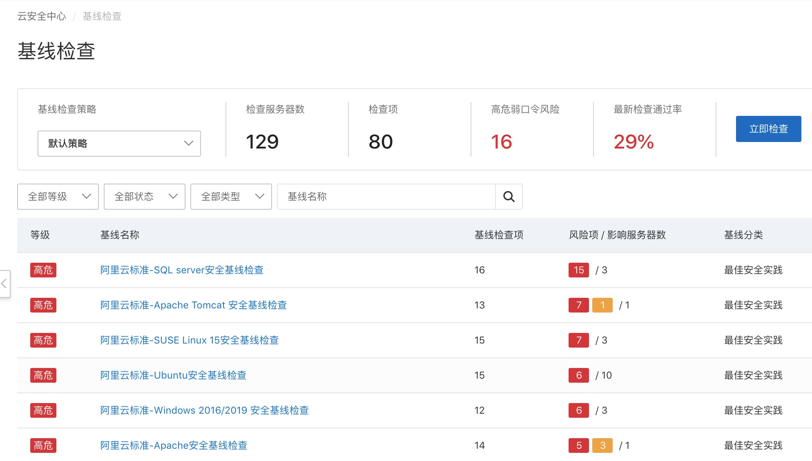Click the search magnifier icon

pyautogui.click(x=509, y=197)
